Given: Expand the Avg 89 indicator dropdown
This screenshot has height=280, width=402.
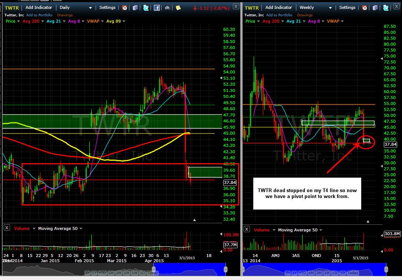Looking at the screenshot, I should click(124, 21).
